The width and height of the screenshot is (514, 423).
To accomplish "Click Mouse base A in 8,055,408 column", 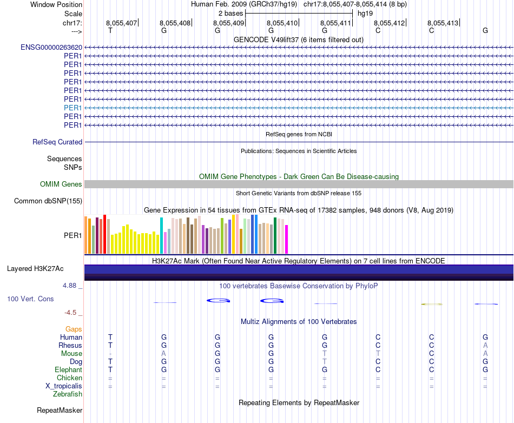I will (163, 354).
